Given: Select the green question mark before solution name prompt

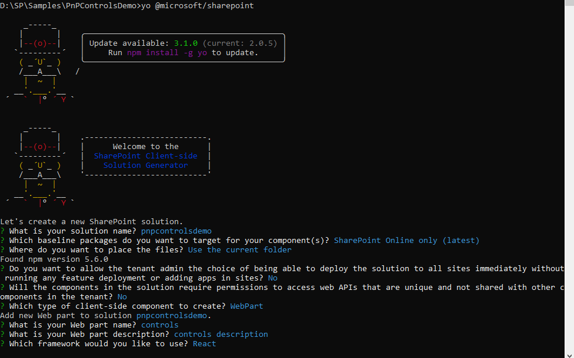Looking at the screenshot, I should [4, 231].
